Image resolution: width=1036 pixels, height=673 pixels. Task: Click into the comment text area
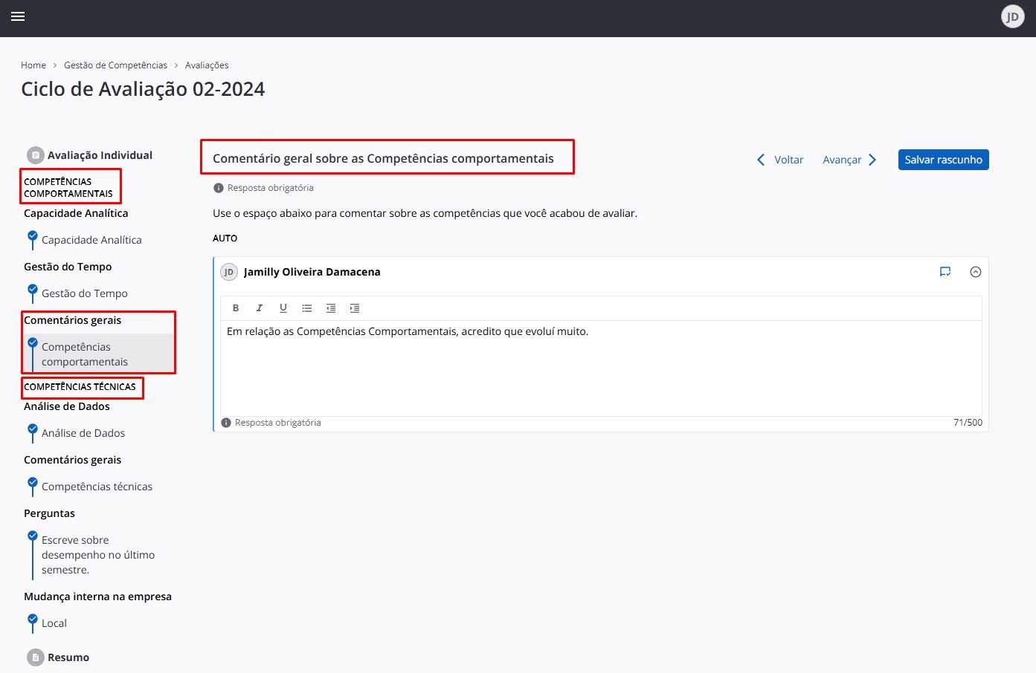pos(600,368)
